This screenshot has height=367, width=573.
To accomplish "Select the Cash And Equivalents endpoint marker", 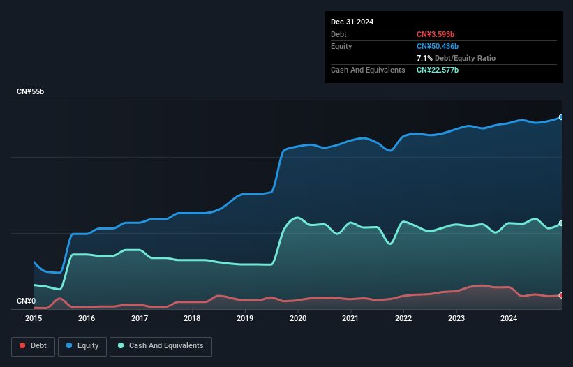I will pos(561,223).
